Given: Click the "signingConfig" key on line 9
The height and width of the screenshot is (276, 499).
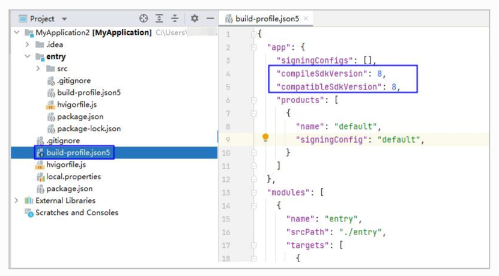Looking at the screenshot, I should pos(331,140).
